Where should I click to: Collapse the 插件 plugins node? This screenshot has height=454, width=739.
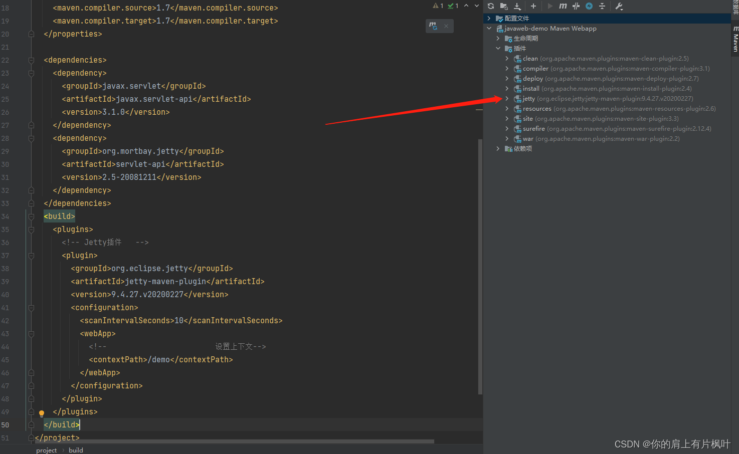pyautogui.click(x=498, y=48)
